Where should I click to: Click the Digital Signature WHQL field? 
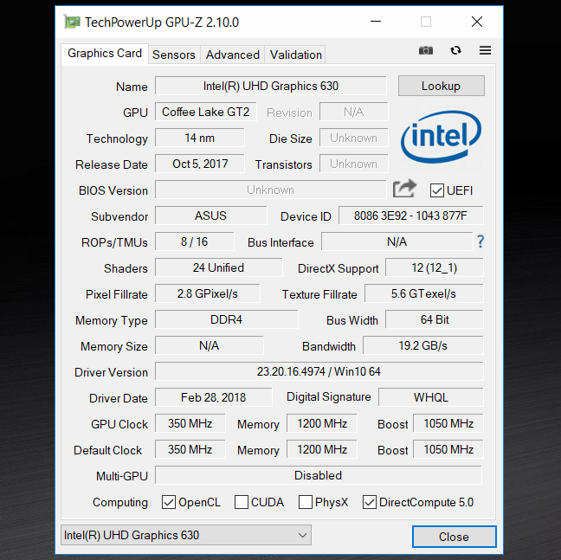click(x=431, y=397)
